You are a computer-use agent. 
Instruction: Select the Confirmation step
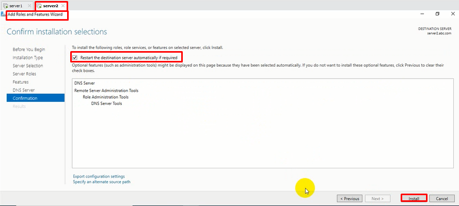tap(36, 98)
